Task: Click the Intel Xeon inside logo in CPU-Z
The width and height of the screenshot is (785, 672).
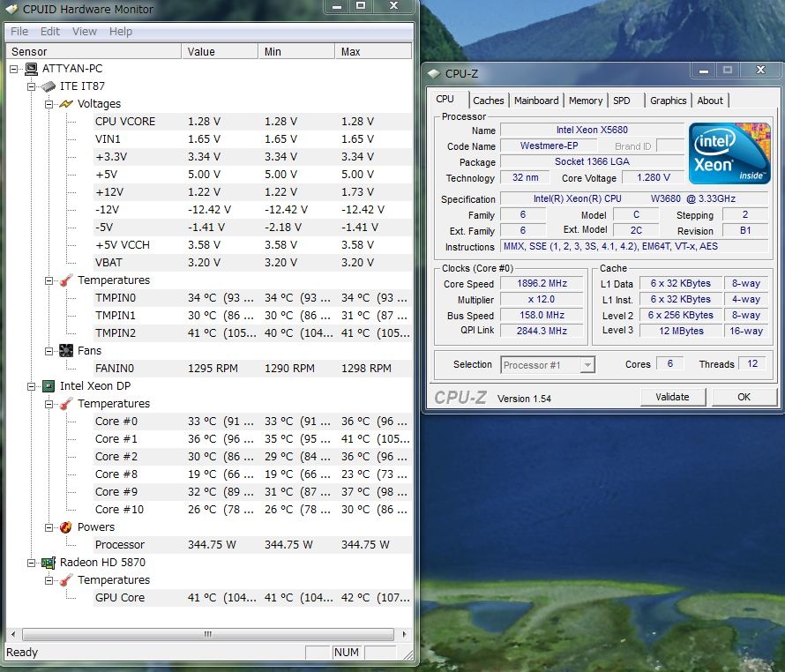Action: click(729, 153)
